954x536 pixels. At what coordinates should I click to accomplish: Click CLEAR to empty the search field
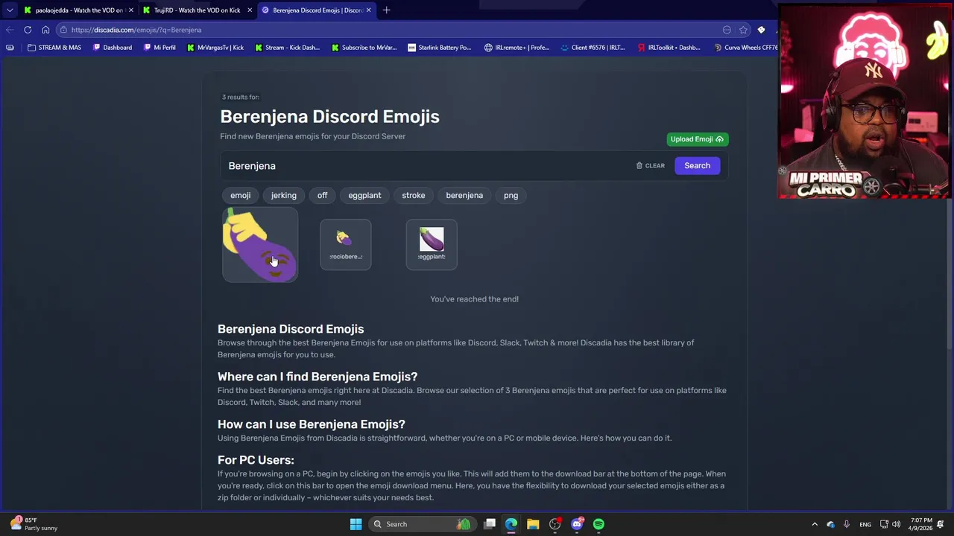coord(650,166)
